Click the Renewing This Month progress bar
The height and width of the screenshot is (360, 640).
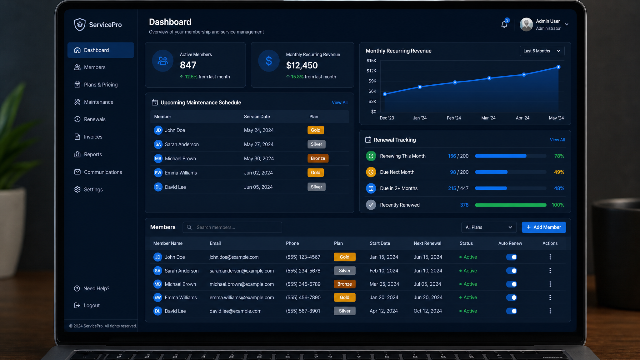511,156
